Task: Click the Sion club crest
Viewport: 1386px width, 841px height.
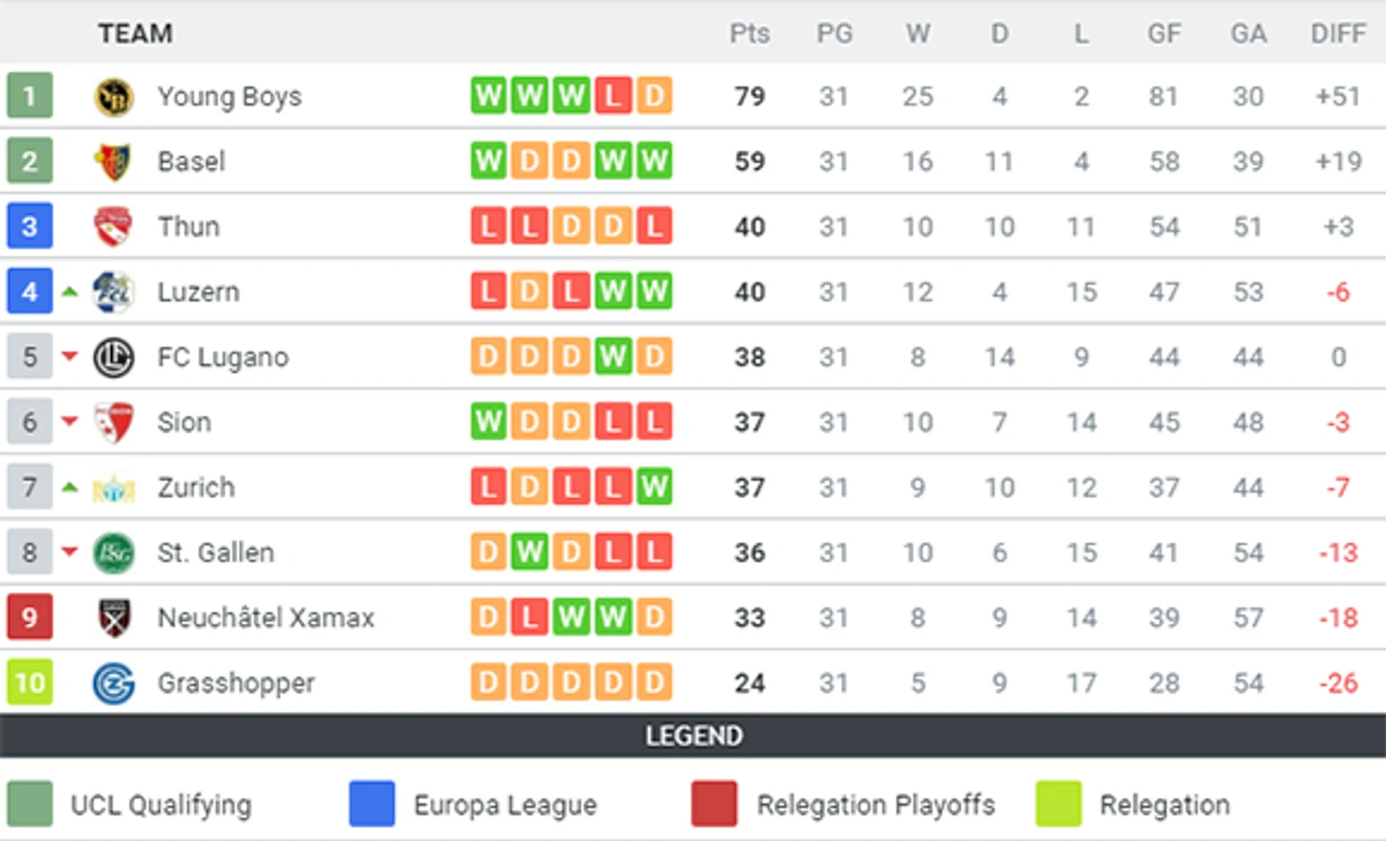Action: point(114,422)
